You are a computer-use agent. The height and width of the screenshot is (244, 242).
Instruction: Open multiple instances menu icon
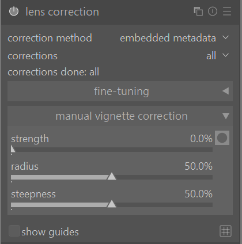[x=198, y=12]
